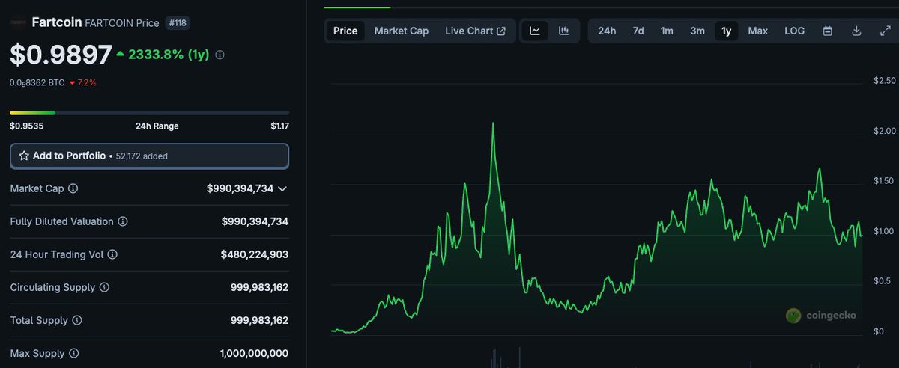
Task: Click the 999,983,162 Circulating Supply value
Action: click(259, 287)
